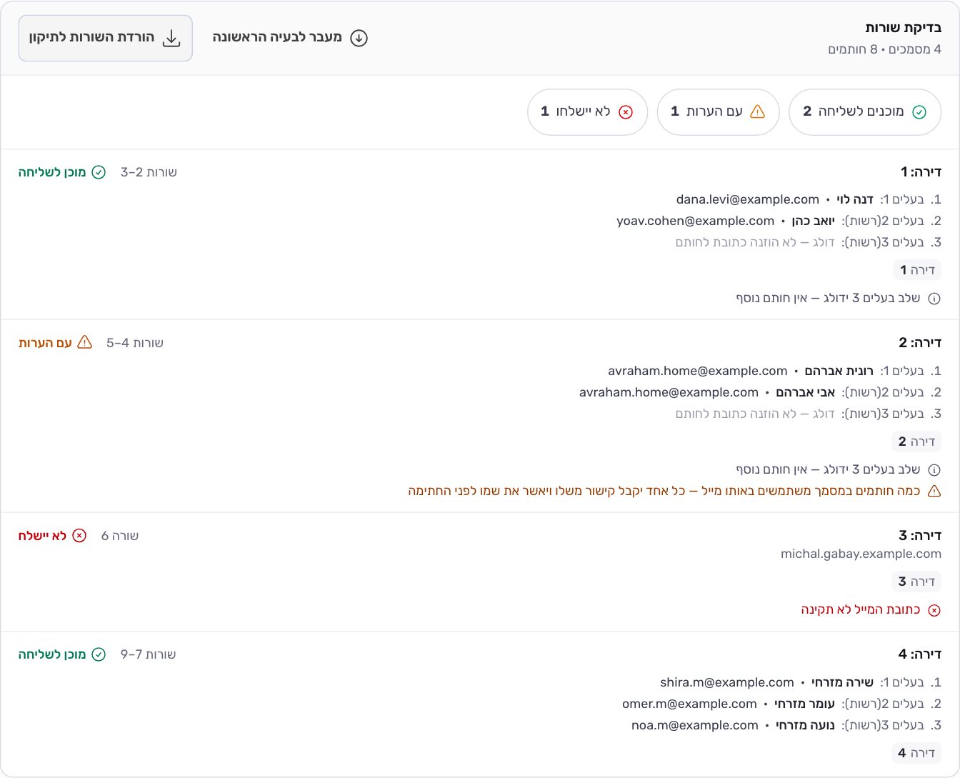
Task: Toggle the לא יישלחו filter chip
Action: (x=587, y=111)
